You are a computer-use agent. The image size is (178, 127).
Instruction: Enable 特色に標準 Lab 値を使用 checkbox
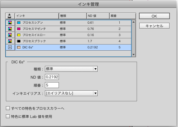click(8, 116)
